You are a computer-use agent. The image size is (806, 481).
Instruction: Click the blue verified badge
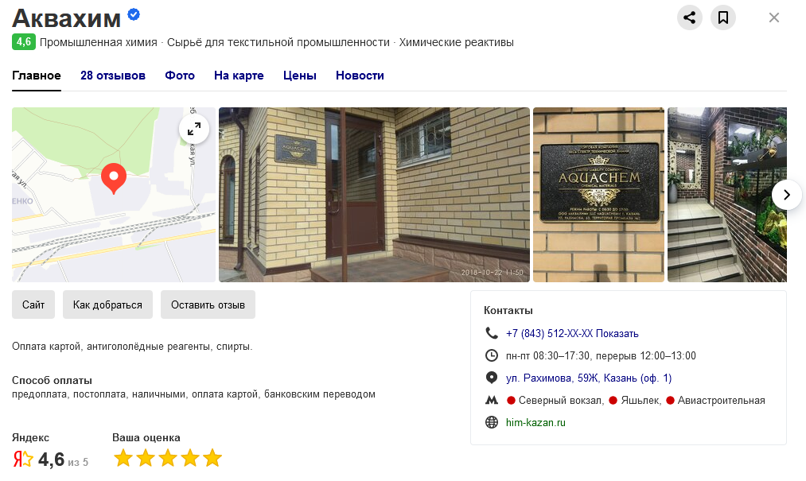pyautogui.click(x=134, y=14)
